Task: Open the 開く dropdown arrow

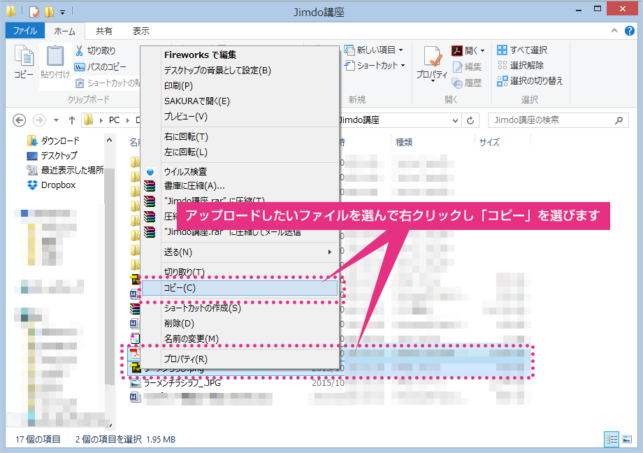Action: click(483, 50)
